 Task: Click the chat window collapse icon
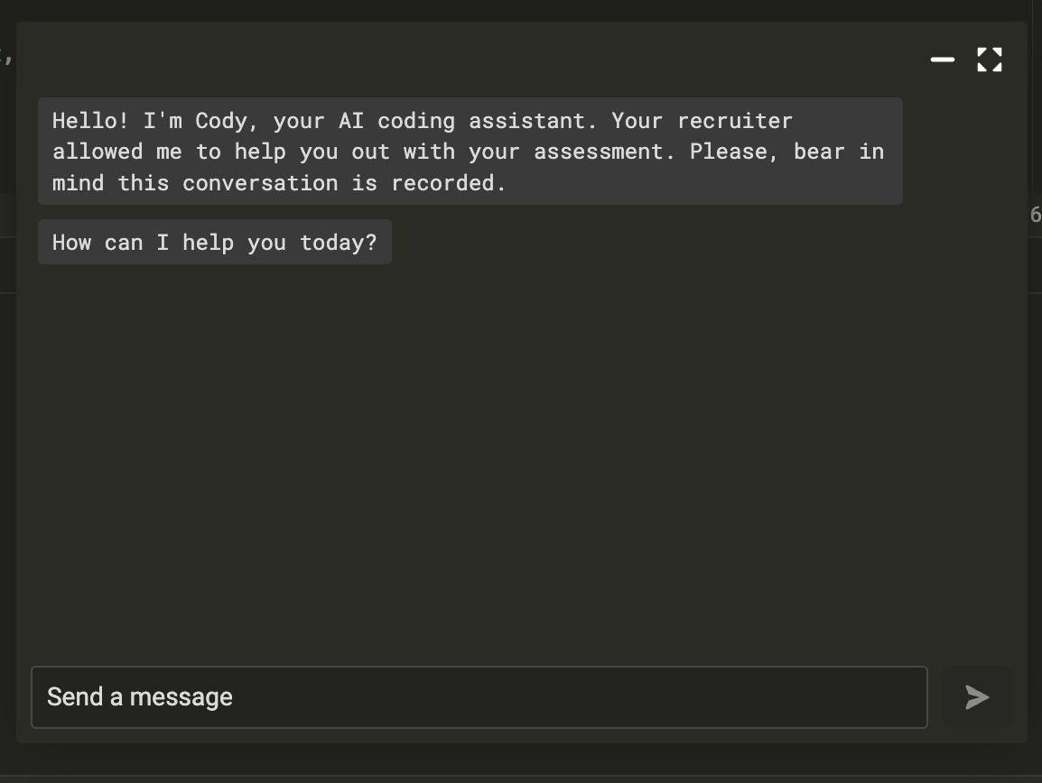click(943, 60)
